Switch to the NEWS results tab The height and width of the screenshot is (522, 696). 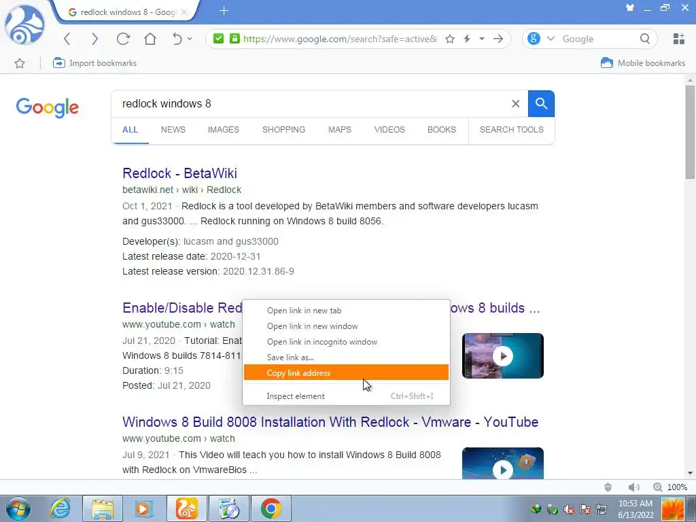click(173, 130)
